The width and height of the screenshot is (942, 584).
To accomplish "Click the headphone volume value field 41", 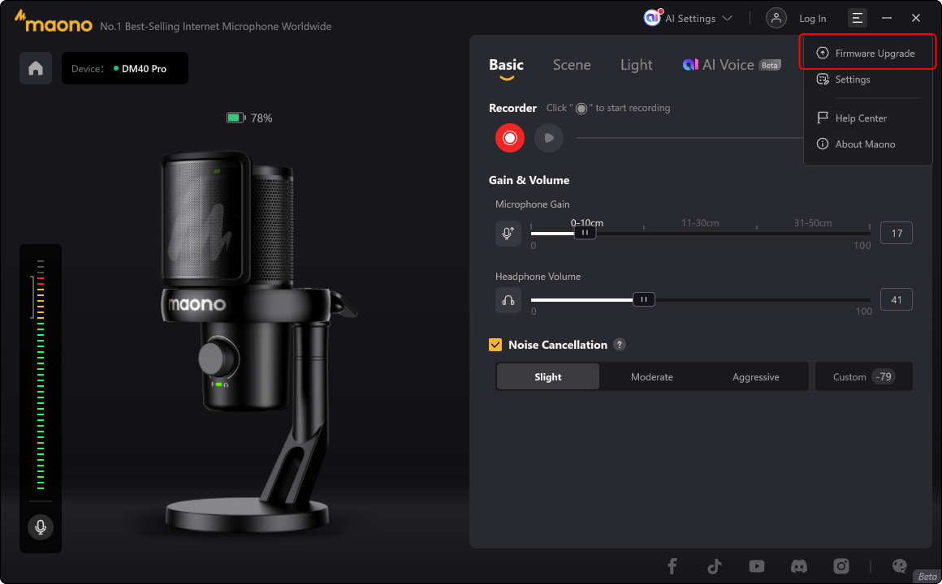I will 897,299.
